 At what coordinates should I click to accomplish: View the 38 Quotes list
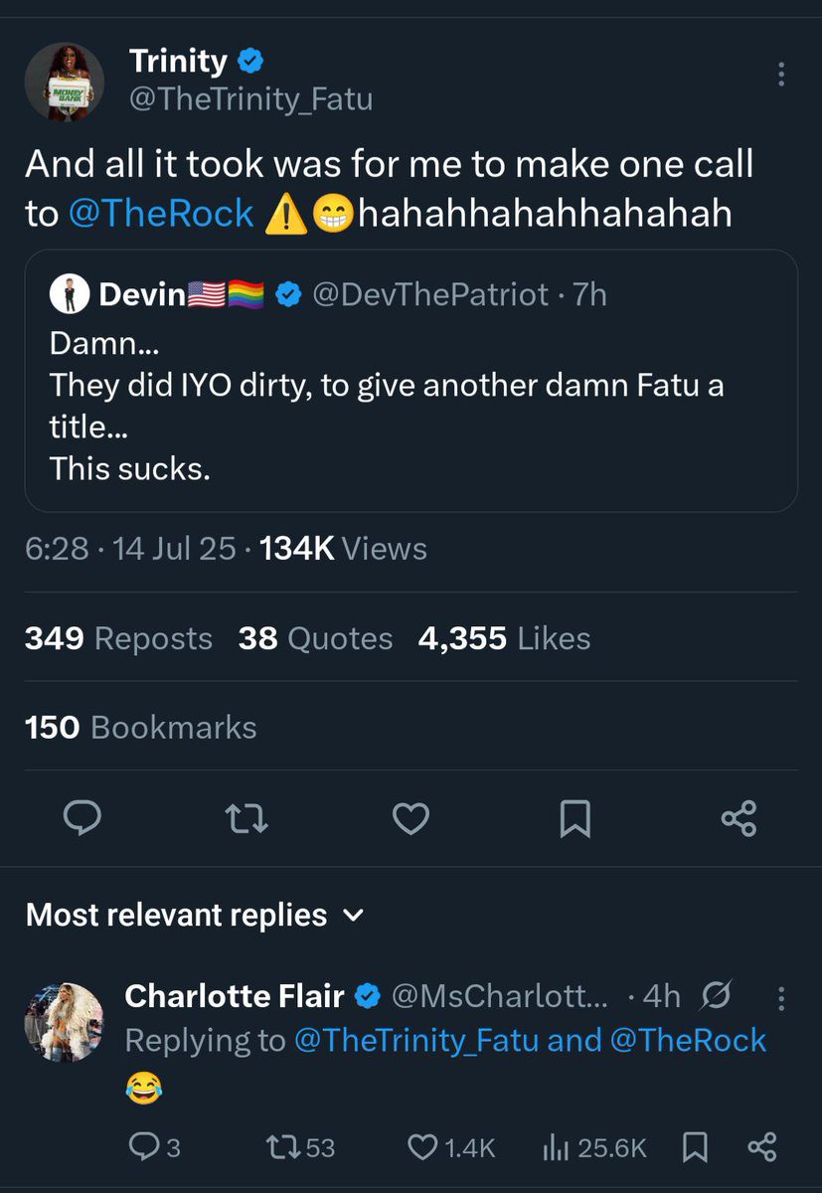pos(315,638)
